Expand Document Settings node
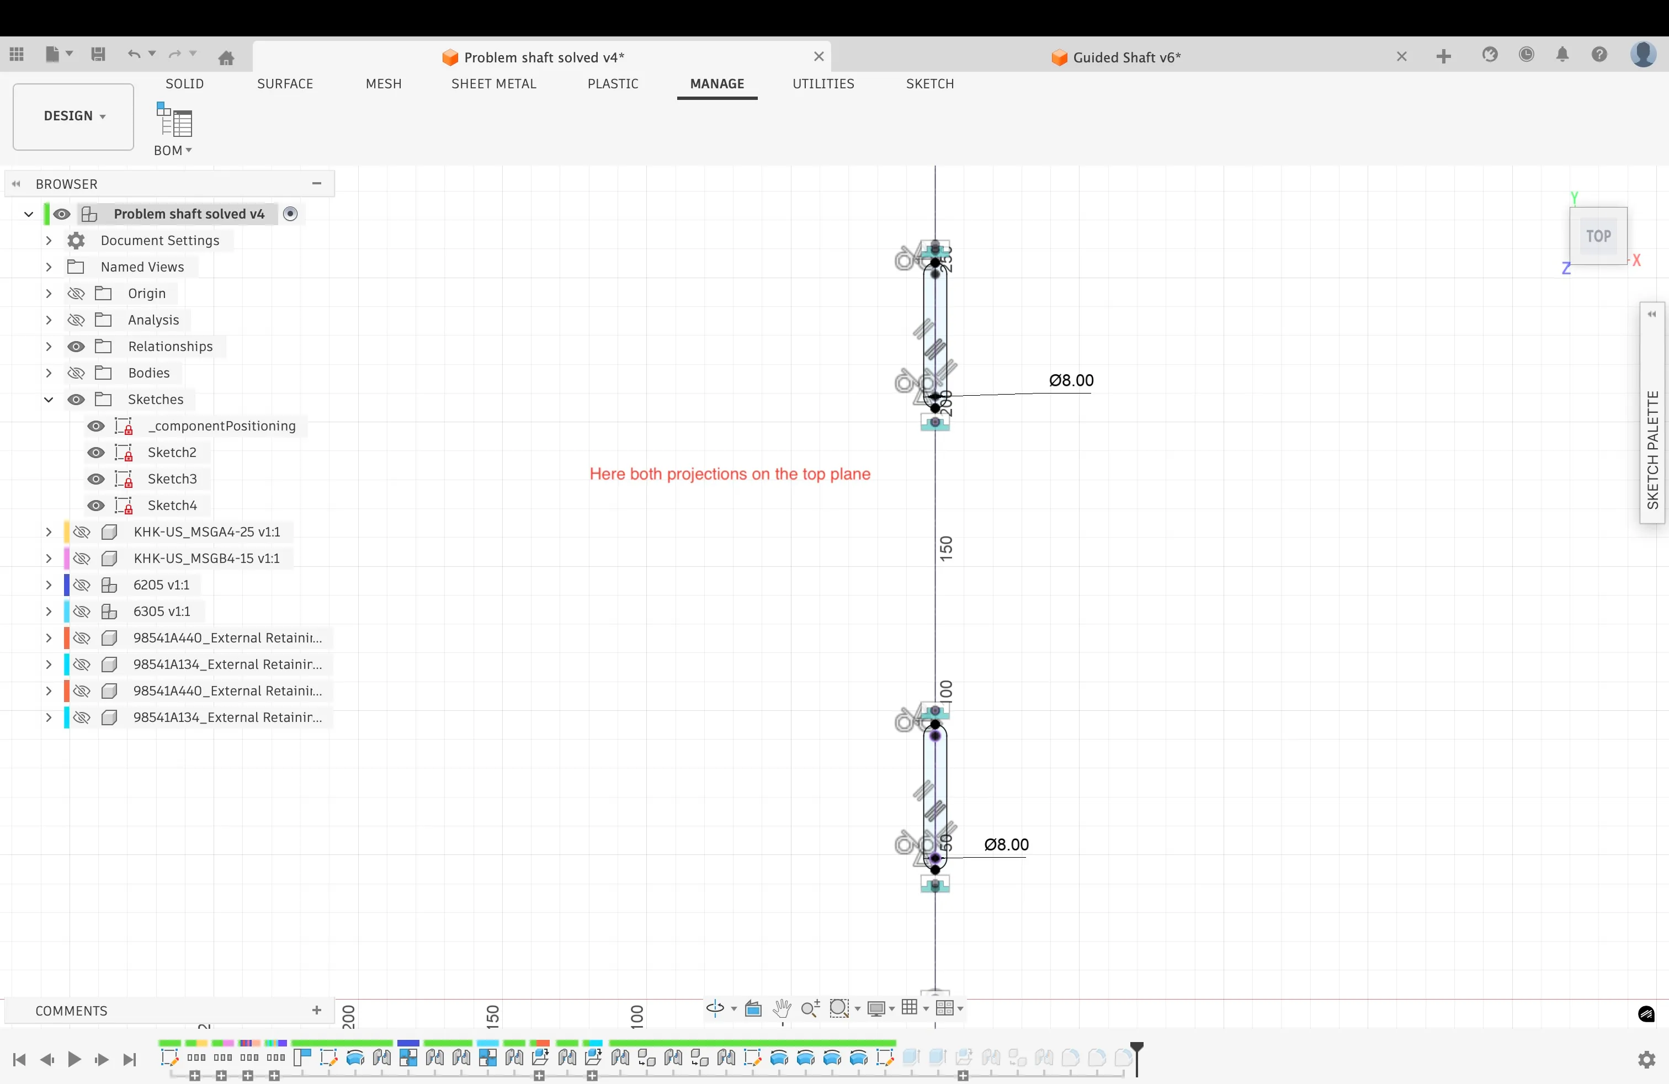The width and height of the screenshot is (1669, 1084). coord(49,241)
